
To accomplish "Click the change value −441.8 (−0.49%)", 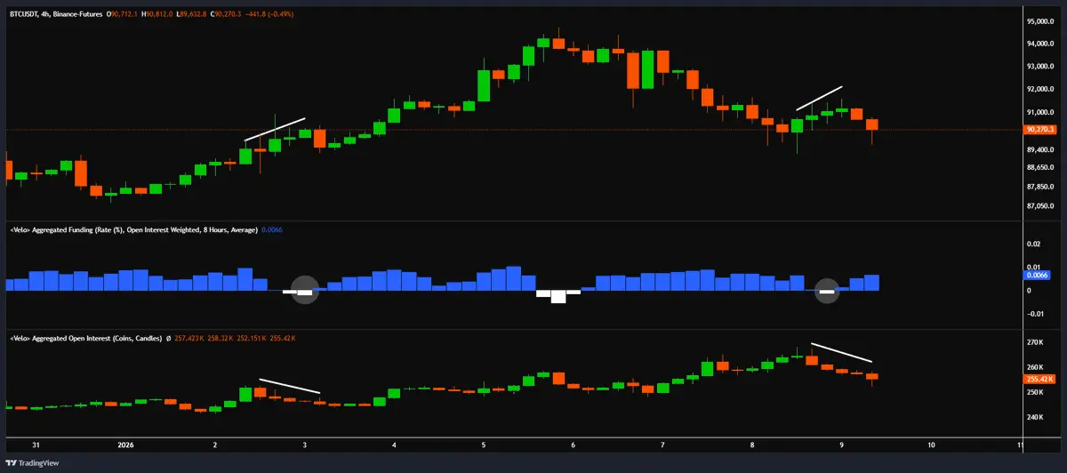I will [x=270, y=14].
